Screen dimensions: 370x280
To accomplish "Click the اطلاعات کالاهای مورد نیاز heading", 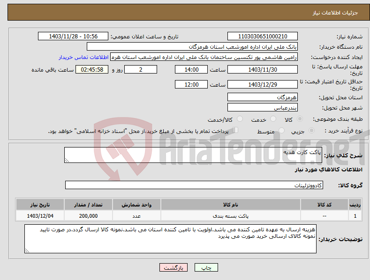I will [328, 169].
